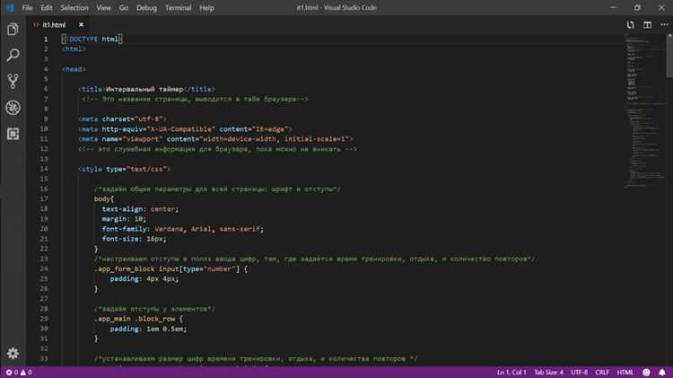The height and width of the screenshot is (378, 673).
Task: Click .app_main .block_row selector
Action: pyautogui.click(x=138, y=319)
